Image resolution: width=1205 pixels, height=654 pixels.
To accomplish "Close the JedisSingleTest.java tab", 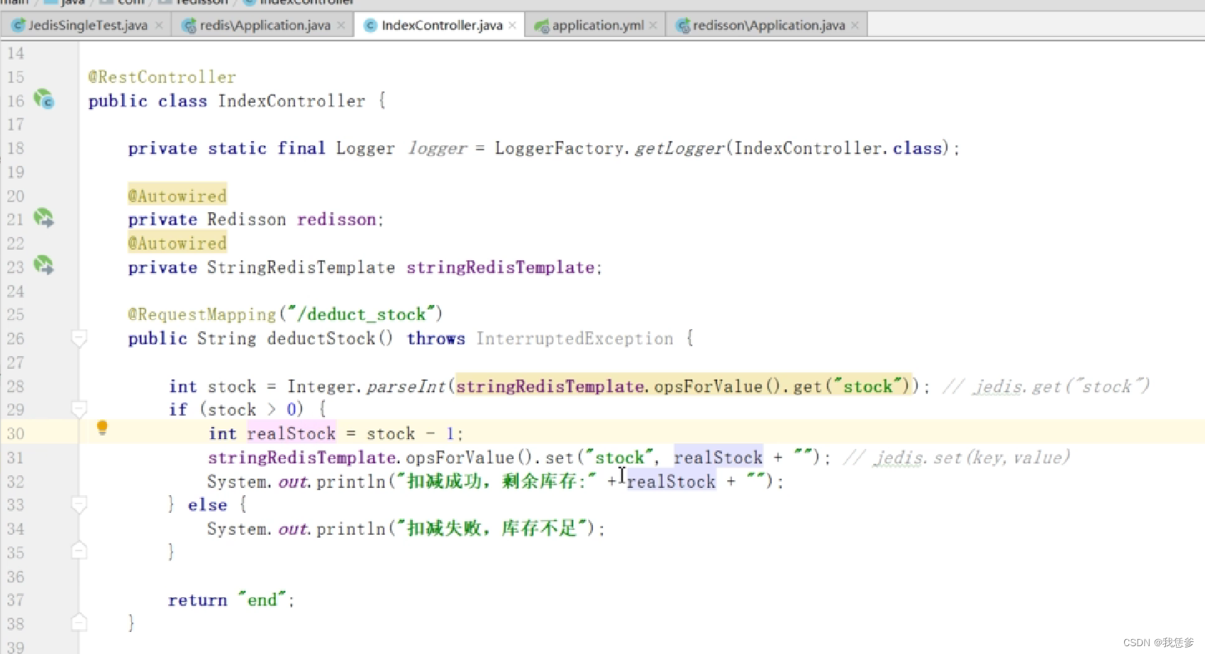I will coord(159,26).
